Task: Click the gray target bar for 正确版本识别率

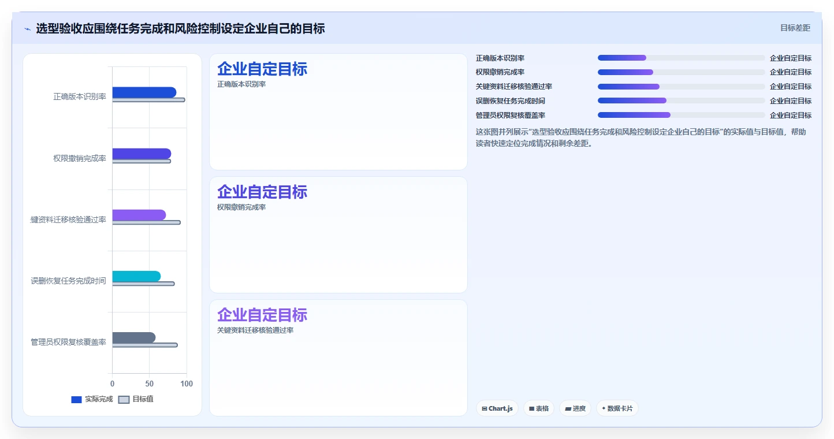Action: click(148, 100)
